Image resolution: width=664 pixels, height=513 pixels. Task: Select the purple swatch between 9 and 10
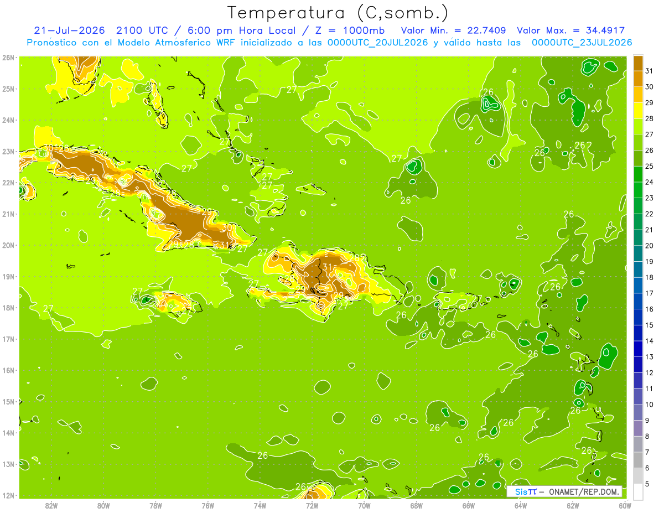[x=638, y=412]
